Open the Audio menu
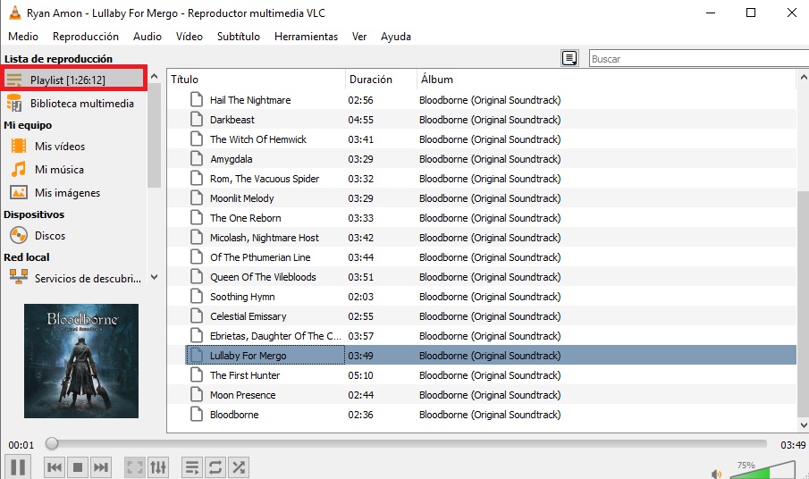The height and width of the screenshot is (479, 809). point(147,37)
